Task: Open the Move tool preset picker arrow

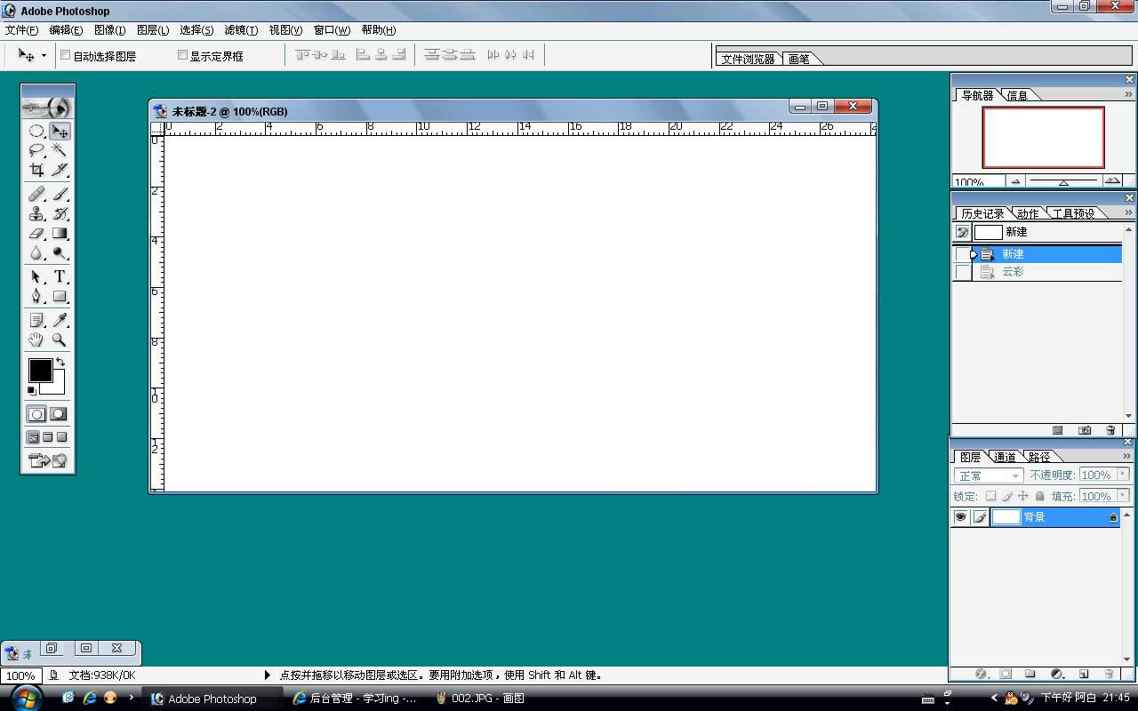Action: coord(44,55)
